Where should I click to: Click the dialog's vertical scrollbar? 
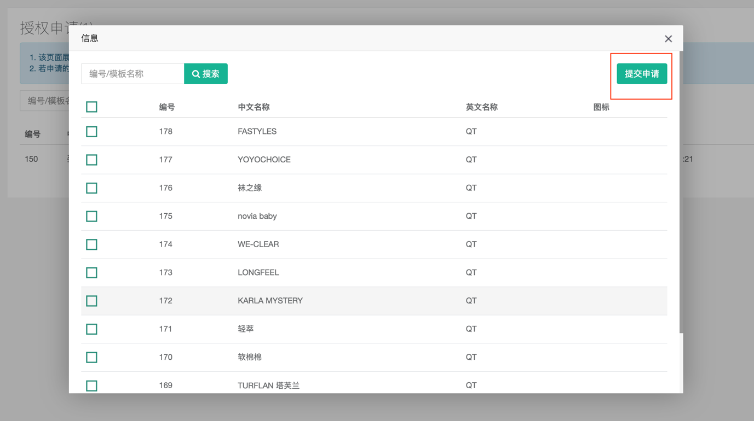[x=681, y=192]
